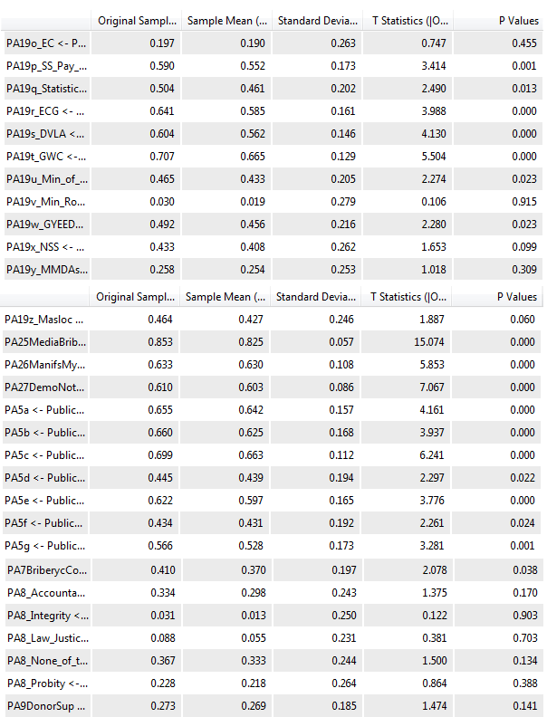Screen dimensions: 547x717
Task: Select the PA19o_EC row label
Action: [46, 43]
